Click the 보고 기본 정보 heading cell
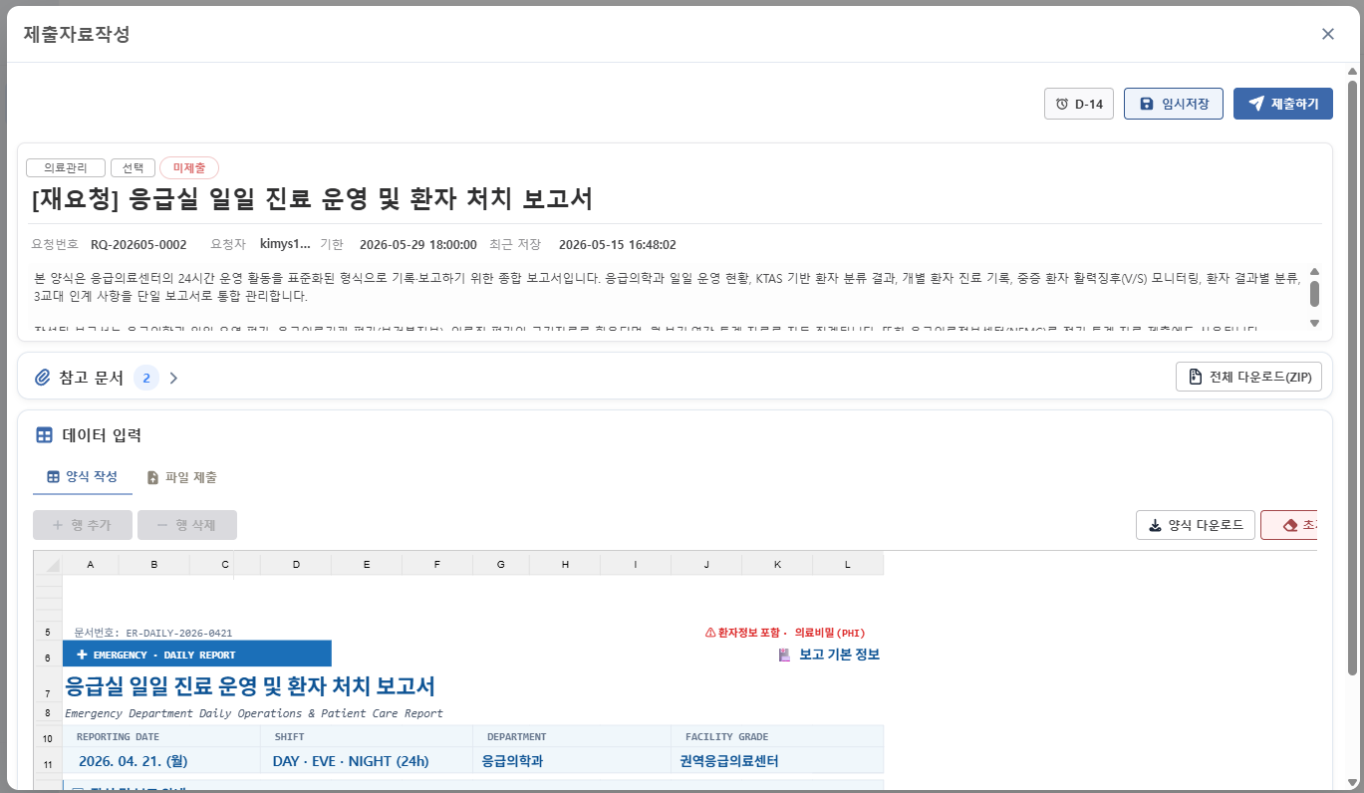Screen dimensions: 1364x793 pyautogui.click(x=829, y=655)
